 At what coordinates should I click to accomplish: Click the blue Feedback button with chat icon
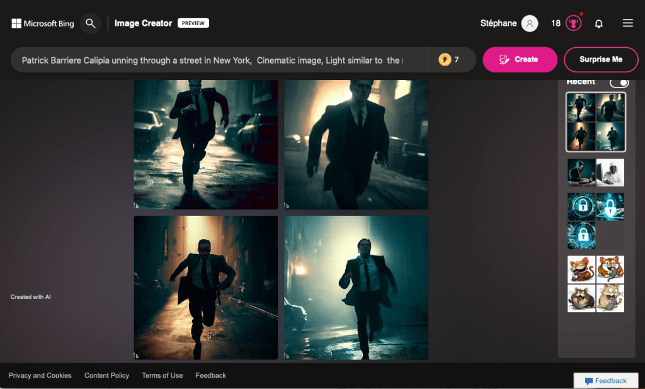[605, 381]
